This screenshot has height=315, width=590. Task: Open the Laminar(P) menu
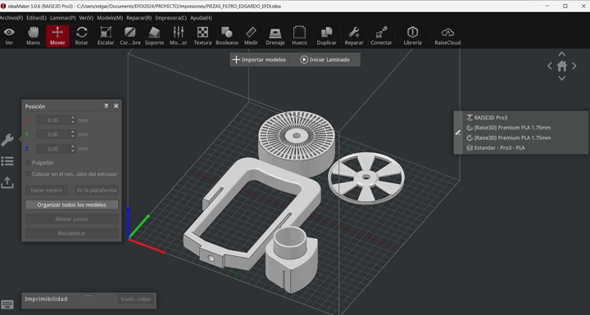pyautogui.click(x=63, y=18)
